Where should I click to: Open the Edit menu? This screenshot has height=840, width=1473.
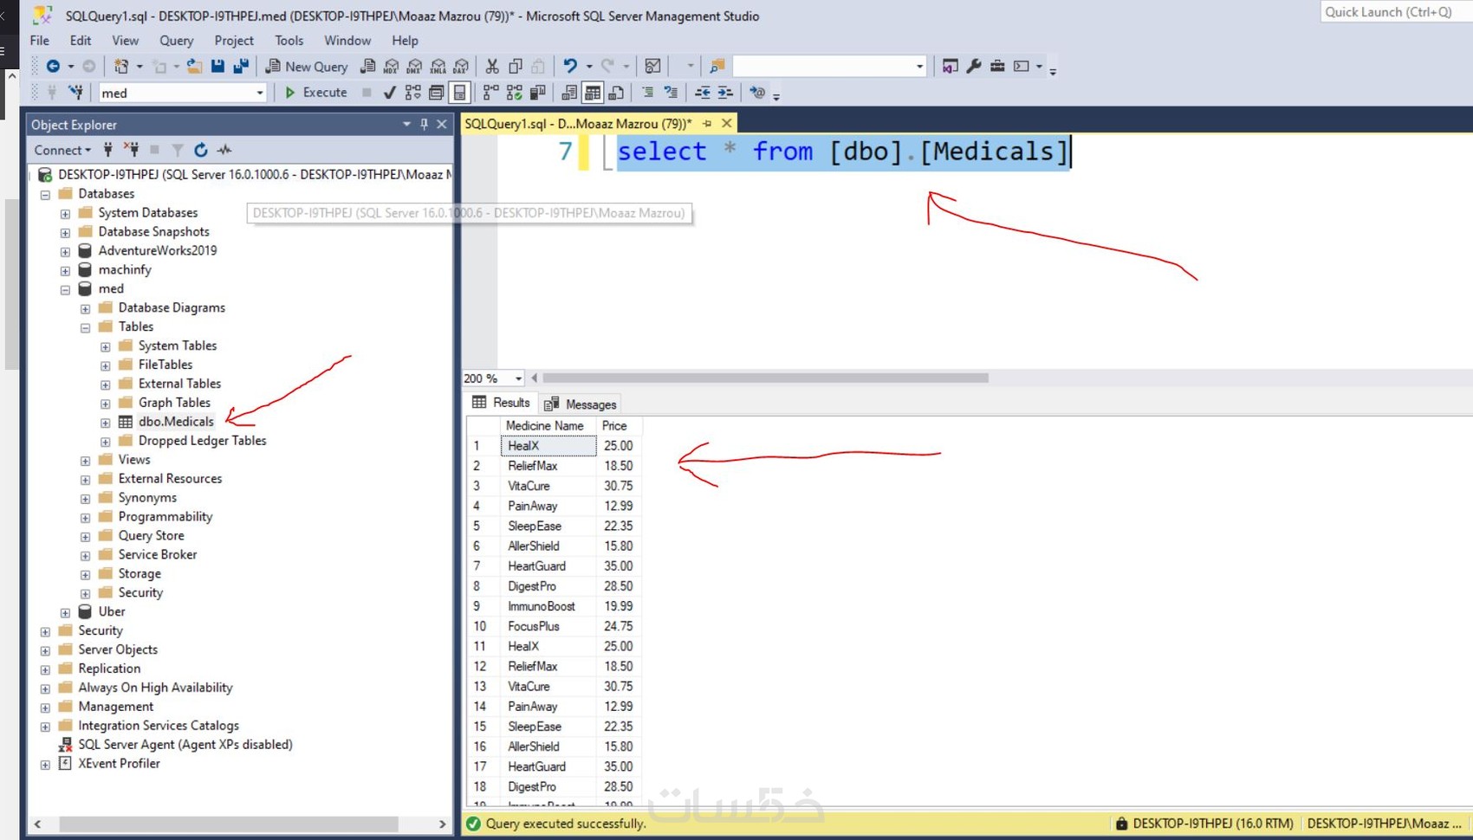pos(81,41)
